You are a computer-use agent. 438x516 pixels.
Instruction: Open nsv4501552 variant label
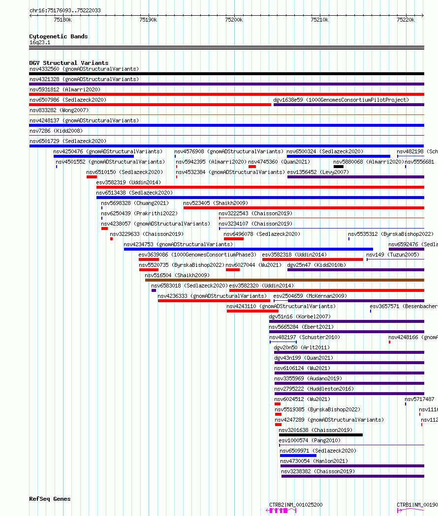click(110, 162)
